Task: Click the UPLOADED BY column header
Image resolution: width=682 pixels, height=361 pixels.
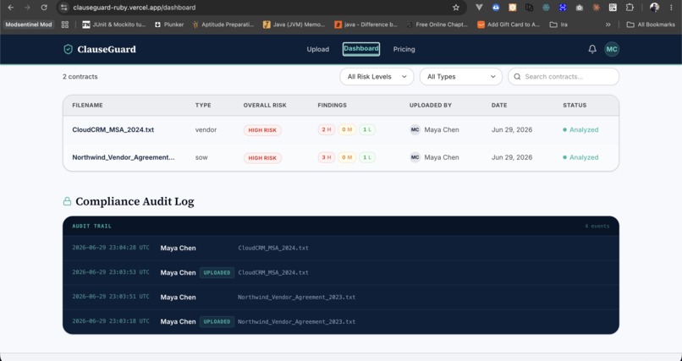Action: (x=431, y=105)
